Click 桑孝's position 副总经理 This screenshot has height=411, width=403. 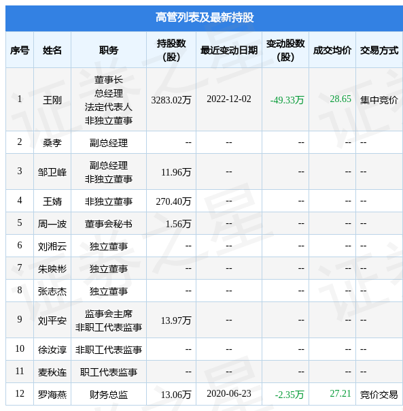click(109, 143)
